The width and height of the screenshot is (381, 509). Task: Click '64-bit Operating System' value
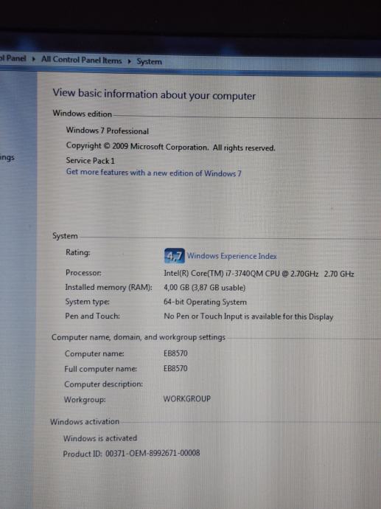click(206, 302)
